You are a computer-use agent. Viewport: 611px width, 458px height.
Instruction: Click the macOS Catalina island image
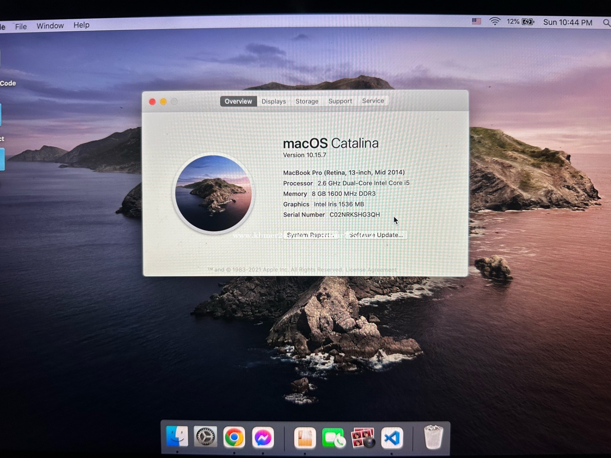(213, 193)
